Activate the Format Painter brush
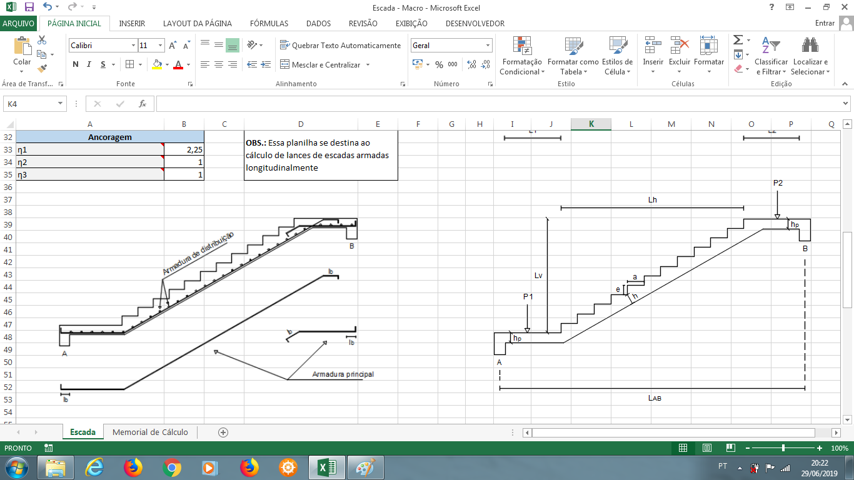Viewport: 854px width, 480px height. [x=42, y=69]
